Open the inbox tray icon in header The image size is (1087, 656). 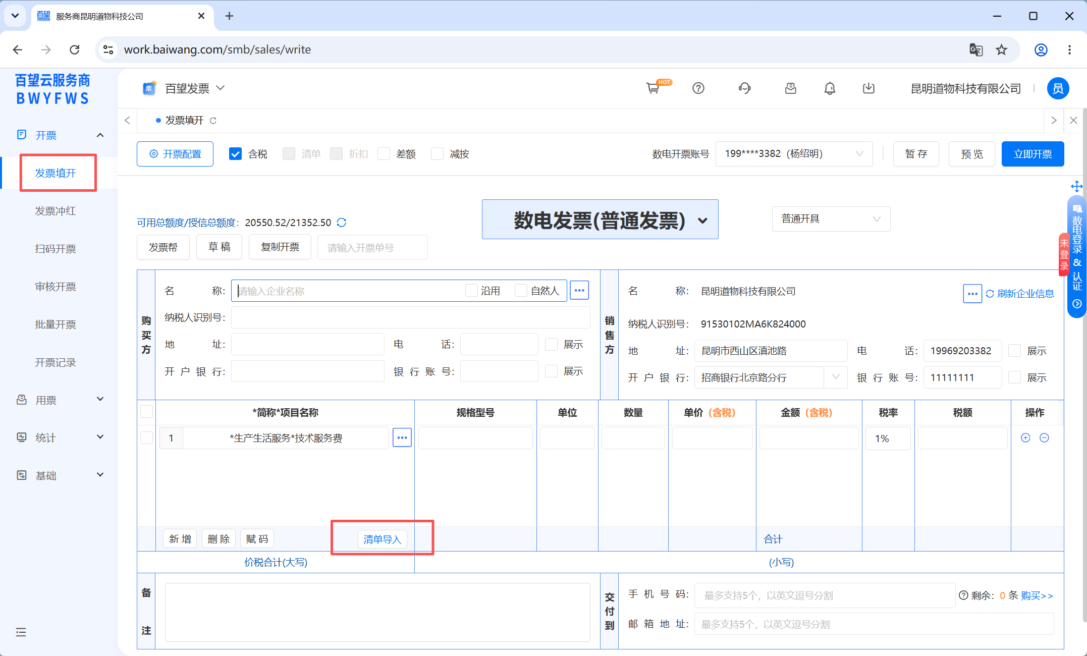791,88
